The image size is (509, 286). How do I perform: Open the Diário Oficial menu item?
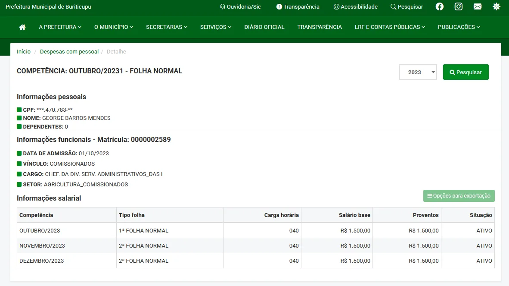click(x=264, y=27)
